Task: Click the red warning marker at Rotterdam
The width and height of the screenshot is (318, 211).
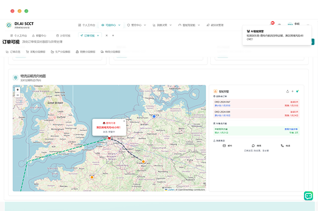Action: click(109, 138)
